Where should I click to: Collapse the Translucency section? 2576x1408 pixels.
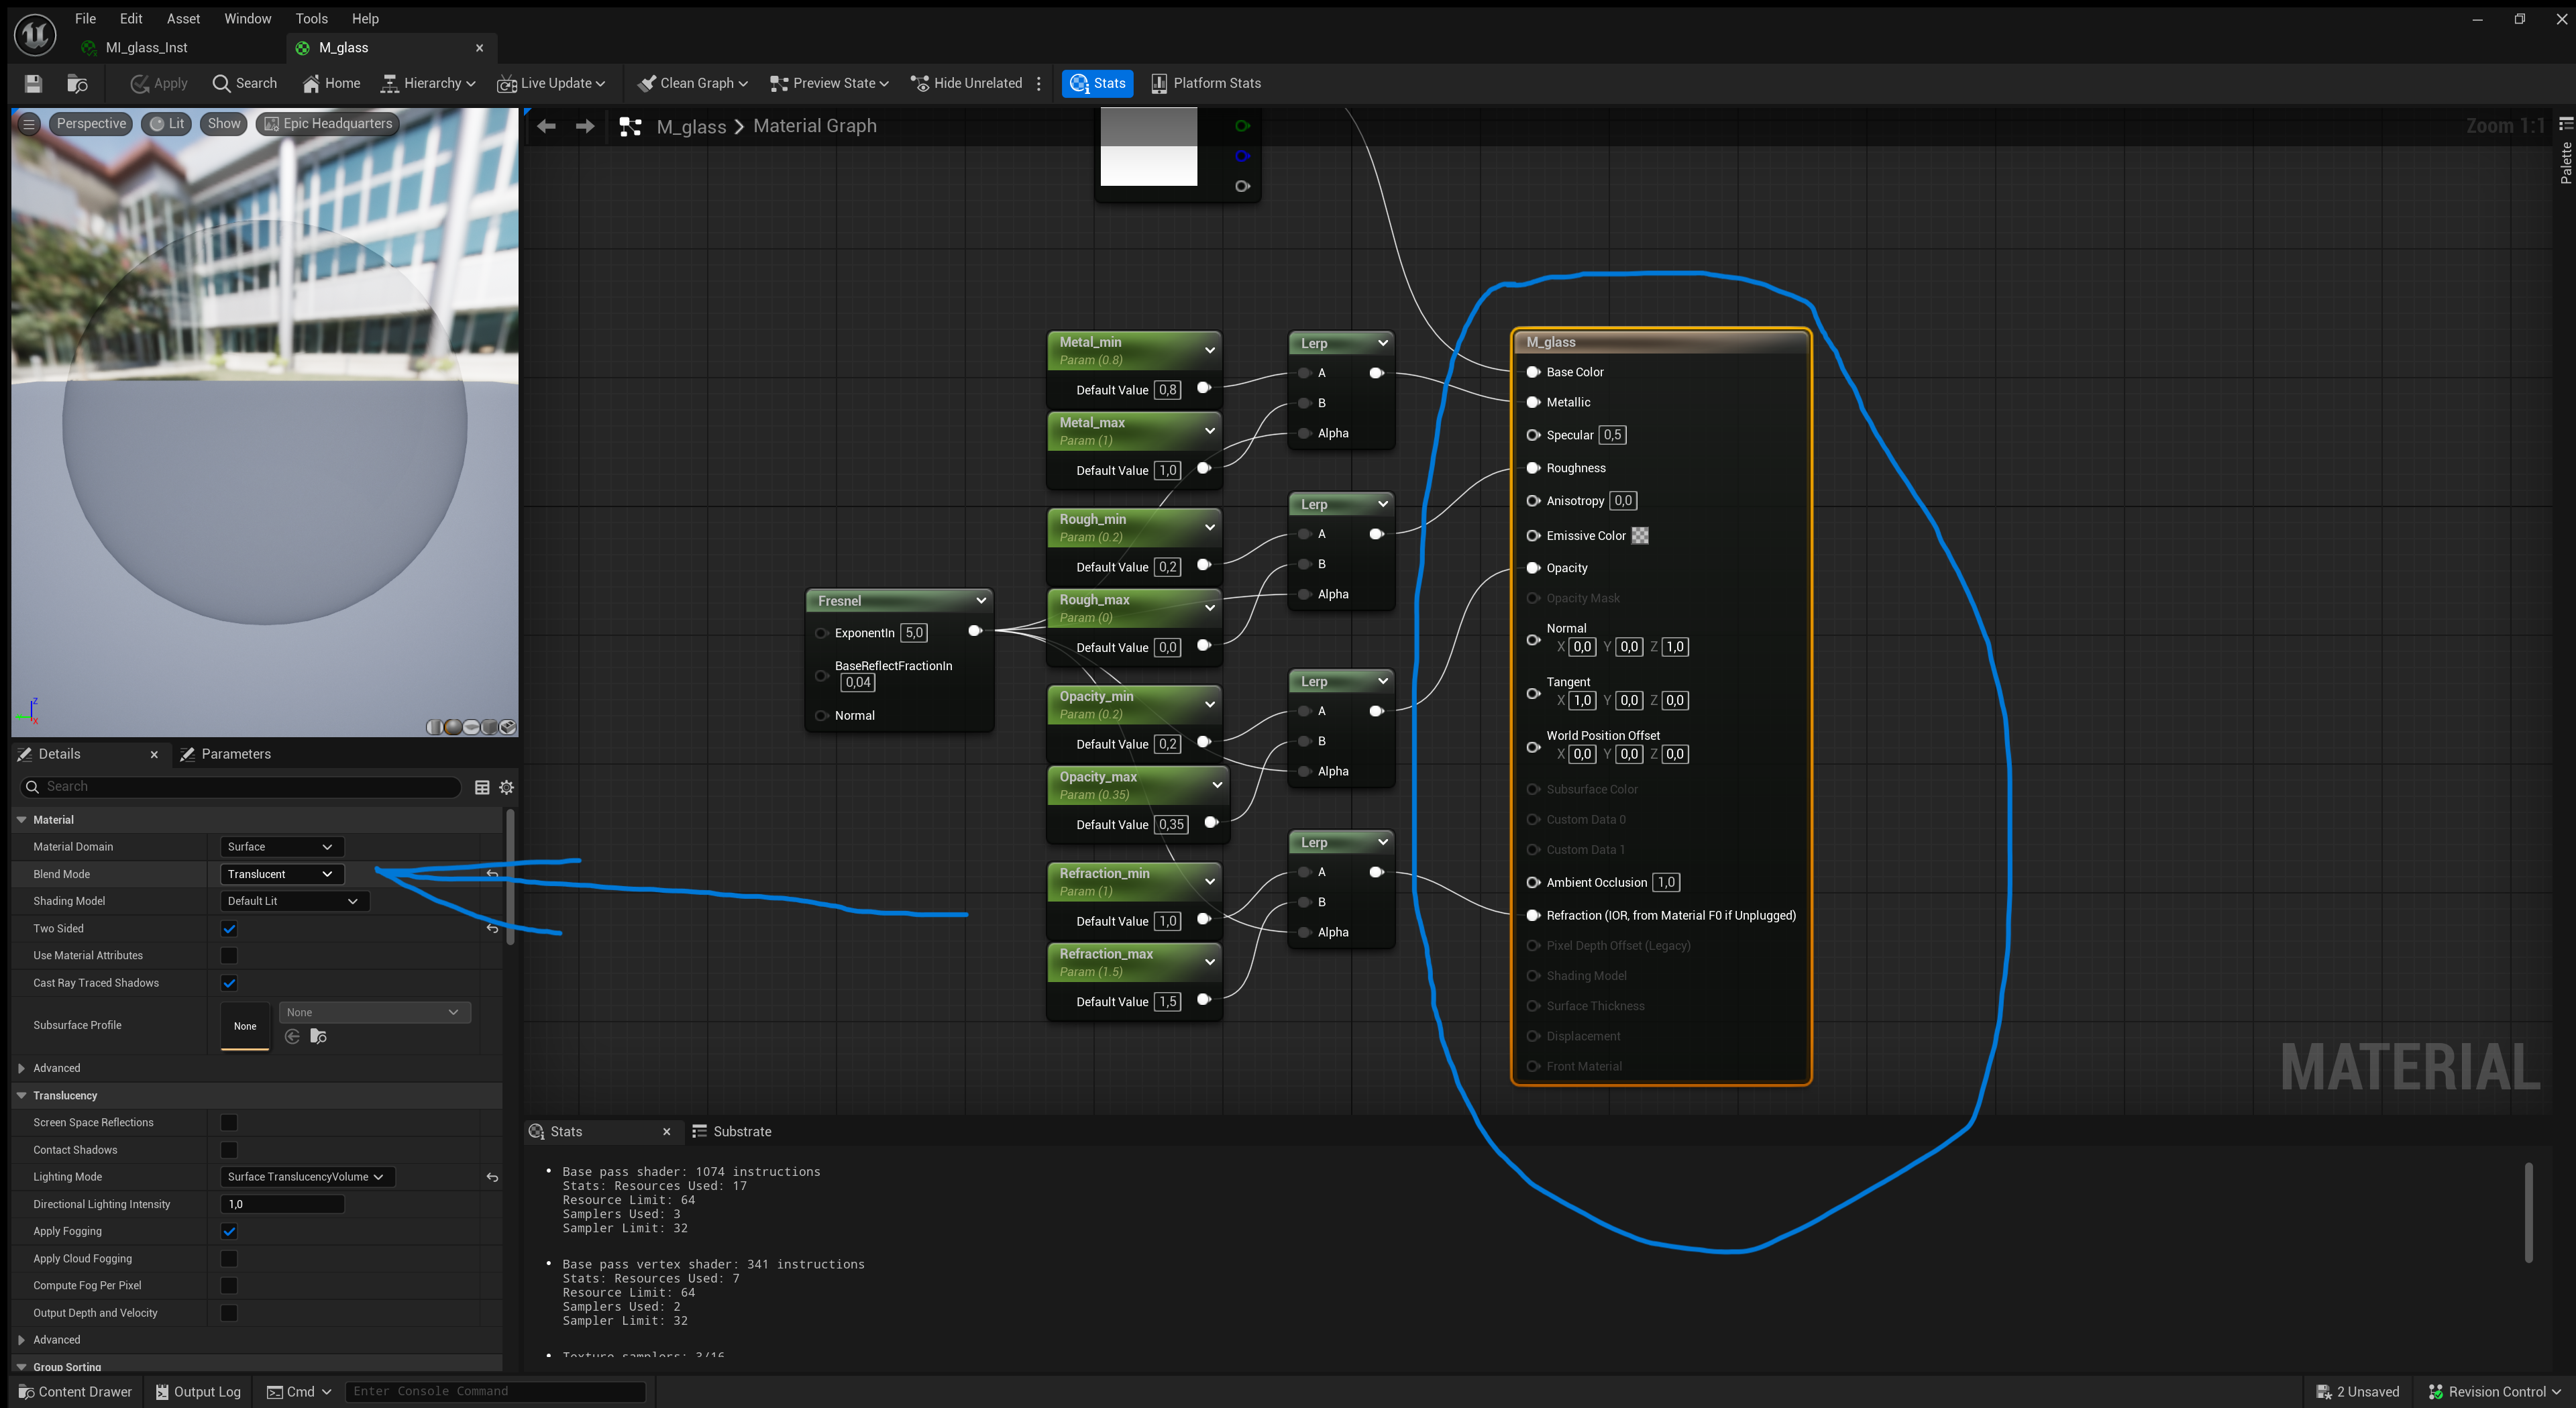(x=22, y=1096)
